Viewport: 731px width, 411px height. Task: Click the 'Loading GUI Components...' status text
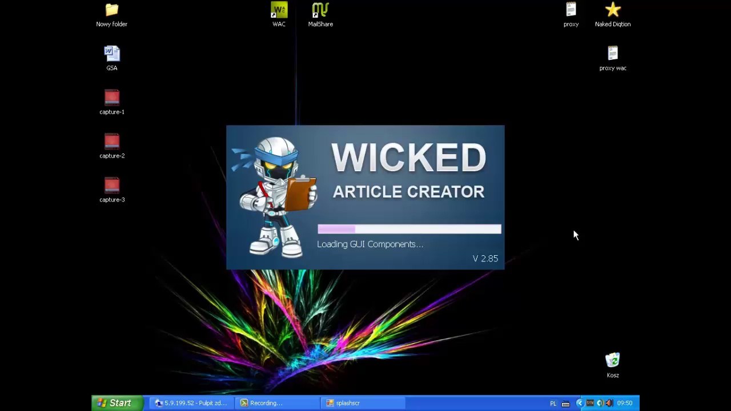click(x=370, y=244)
